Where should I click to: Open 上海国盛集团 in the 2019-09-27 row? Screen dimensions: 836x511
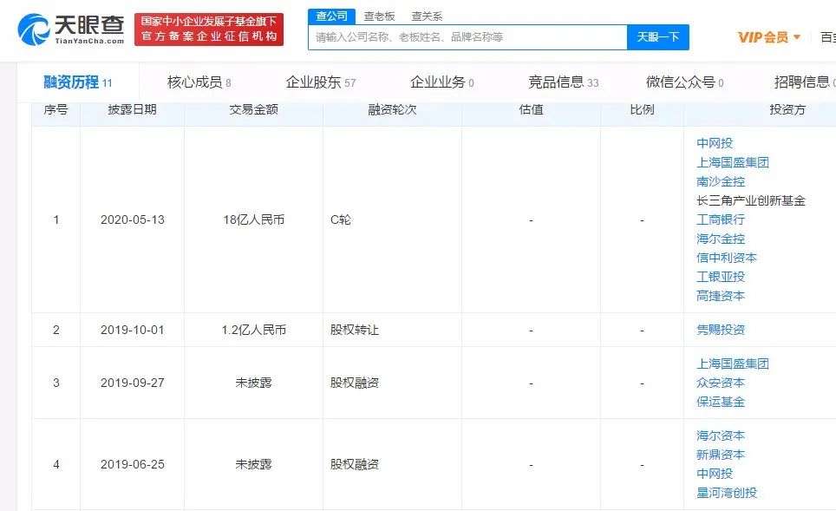coord(733,364)
